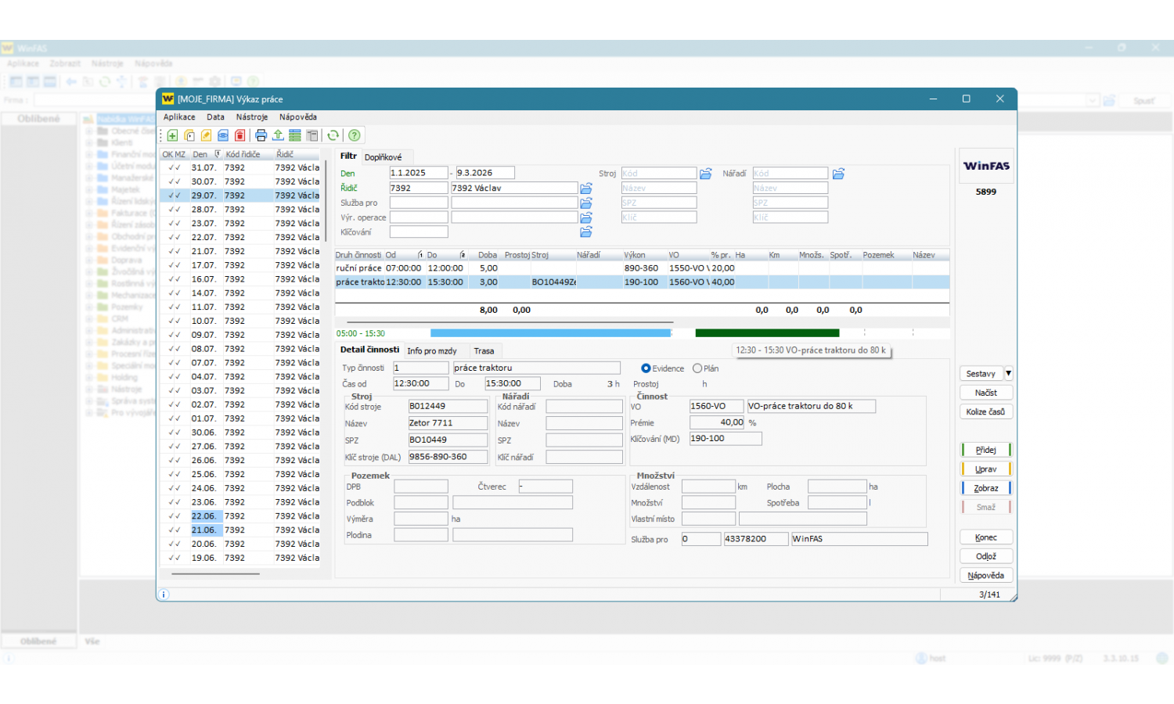Click the Přidej button
Image resolution: width=1174 pixels, height=704 pixels.
(985, 450)
